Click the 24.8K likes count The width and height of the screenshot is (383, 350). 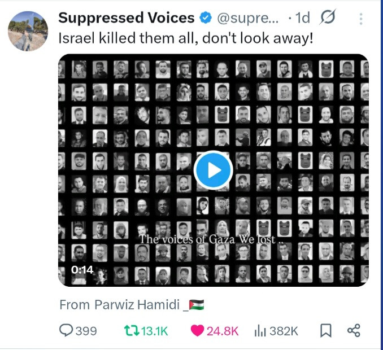(x=223, y=331)
